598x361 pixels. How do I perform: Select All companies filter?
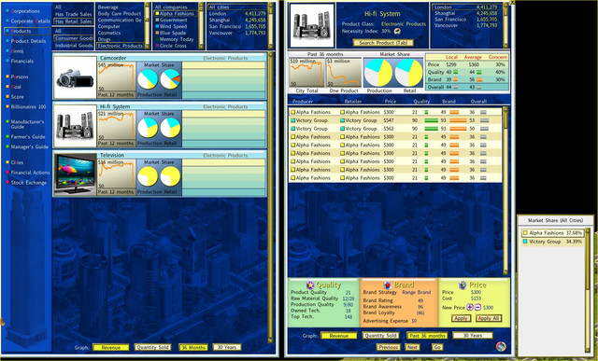pyautogui.click(x=171, y=7)
